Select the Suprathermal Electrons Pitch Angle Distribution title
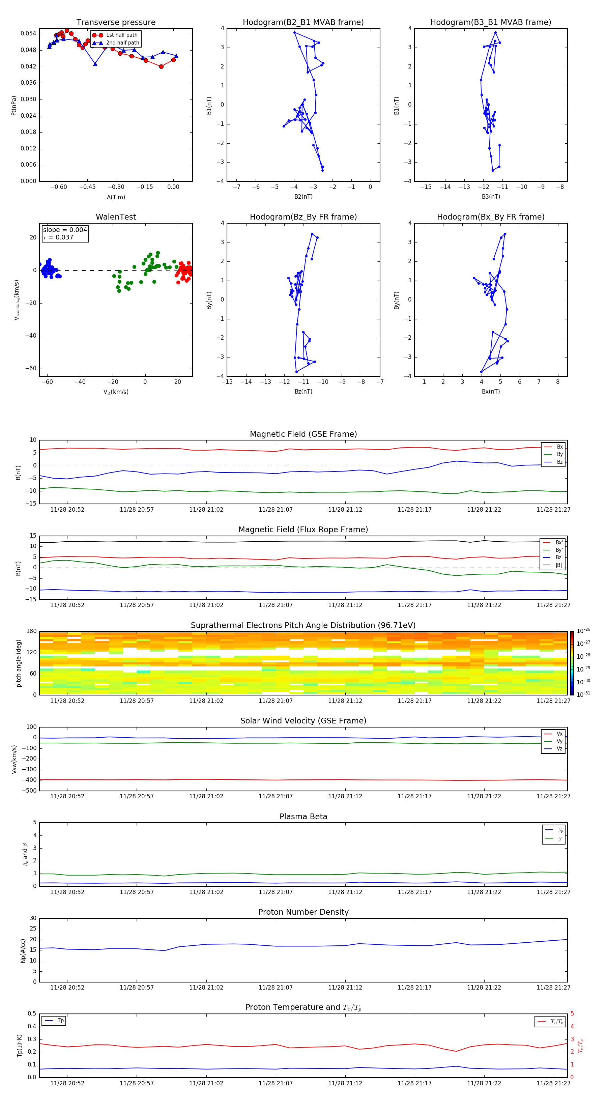This screenshot has width=607, height=1113. pyautogui.click(x=303, y=626)
